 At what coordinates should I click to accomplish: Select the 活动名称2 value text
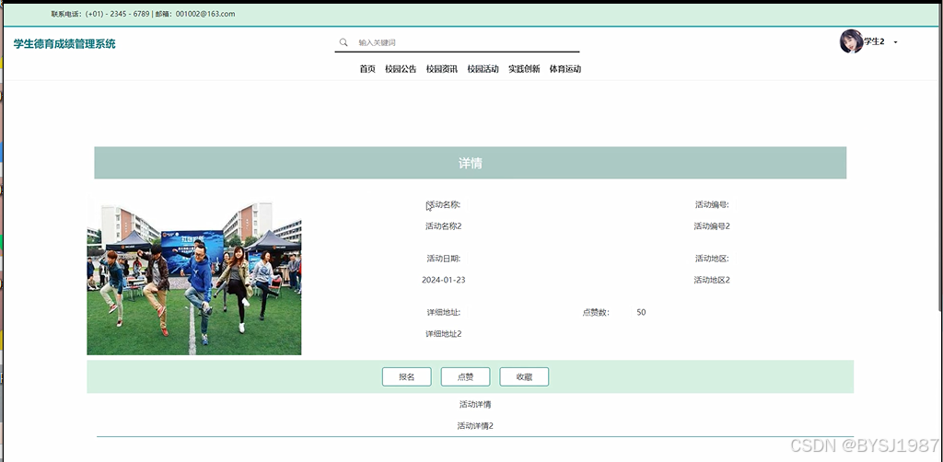coord(443,226)
